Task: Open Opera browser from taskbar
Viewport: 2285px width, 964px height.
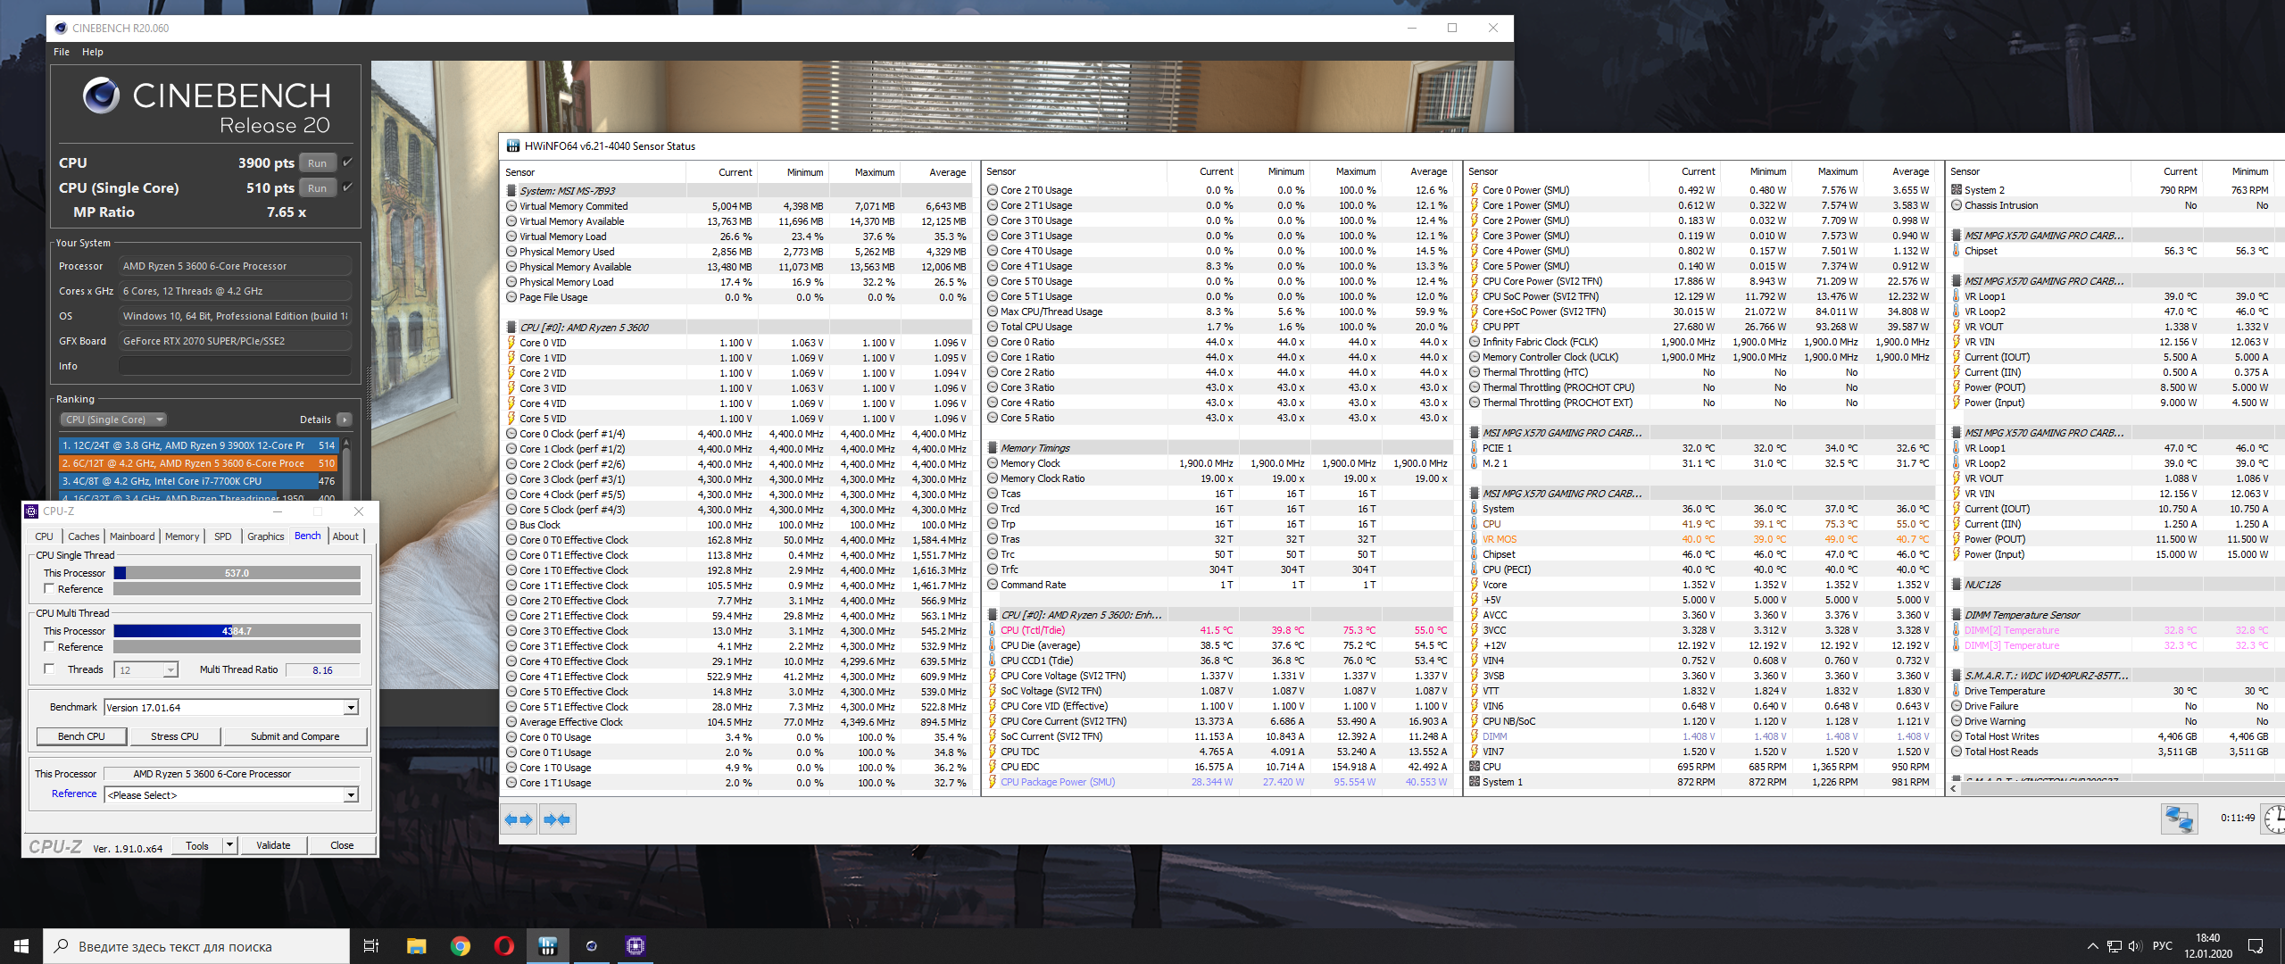Action: coord(504,946)
